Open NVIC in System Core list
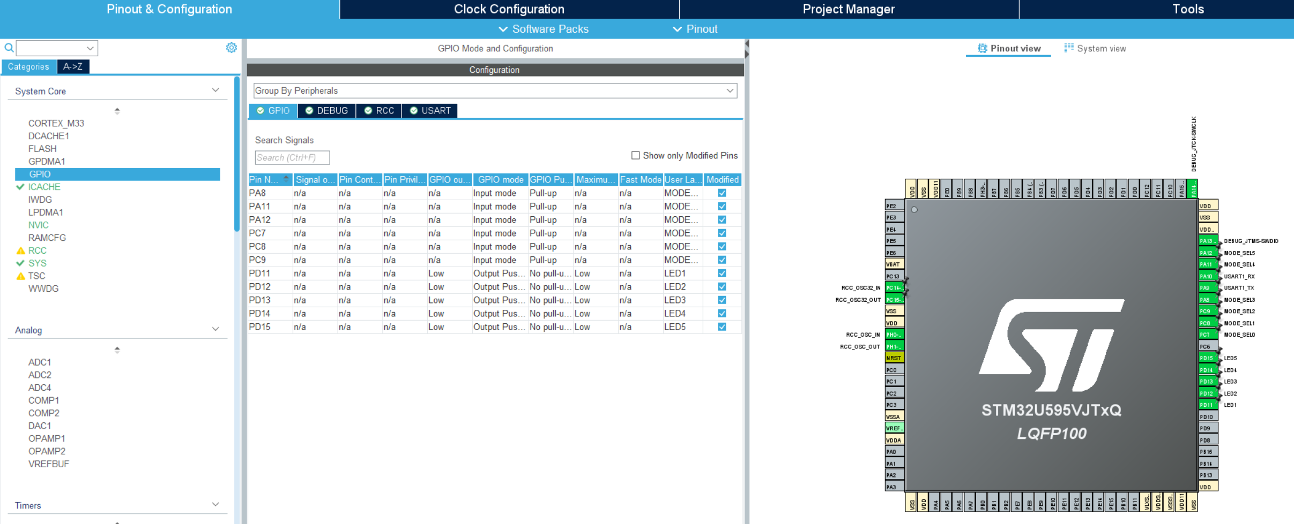This screenshot has height=524, width=1294. (39, 225)
